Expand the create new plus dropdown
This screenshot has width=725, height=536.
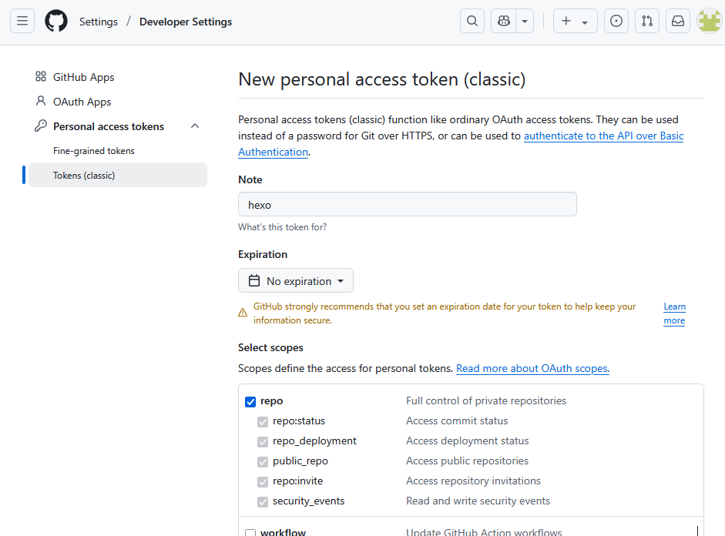click(575, 22)
